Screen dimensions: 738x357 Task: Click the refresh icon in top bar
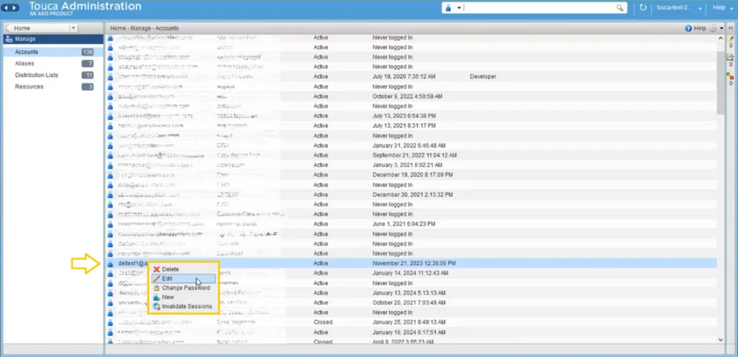pyautogui.click(x=644, y=8)
